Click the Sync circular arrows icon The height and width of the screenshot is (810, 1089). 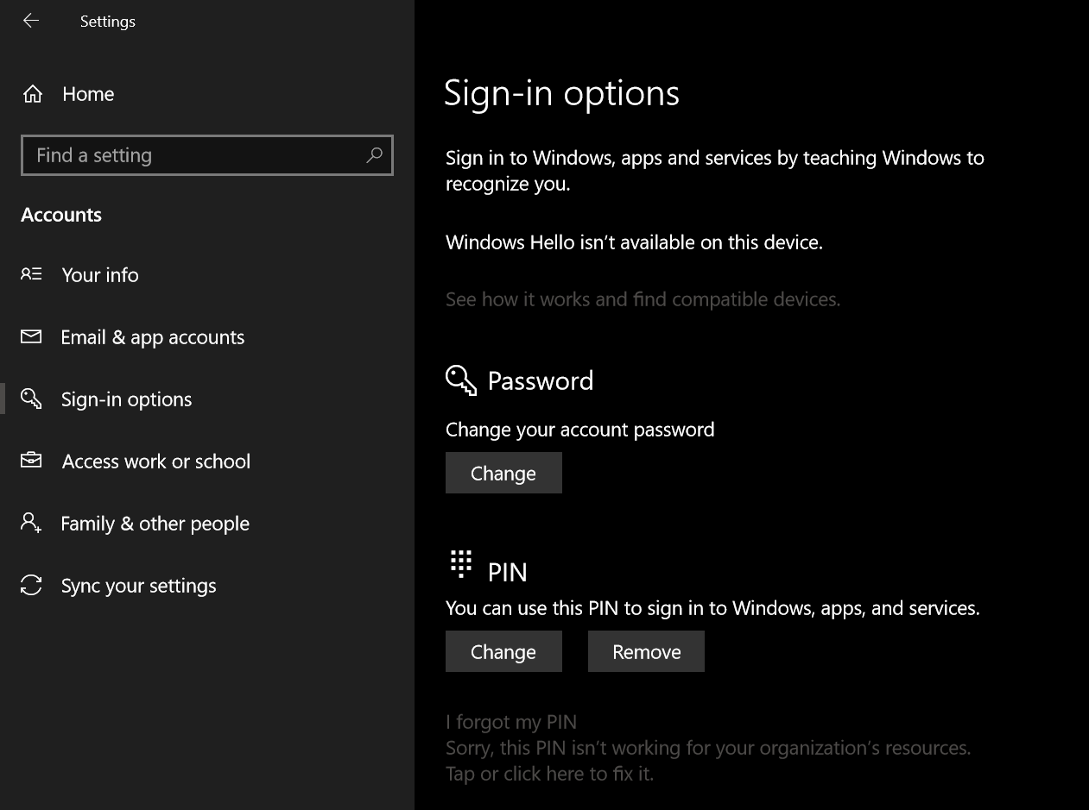31,585
